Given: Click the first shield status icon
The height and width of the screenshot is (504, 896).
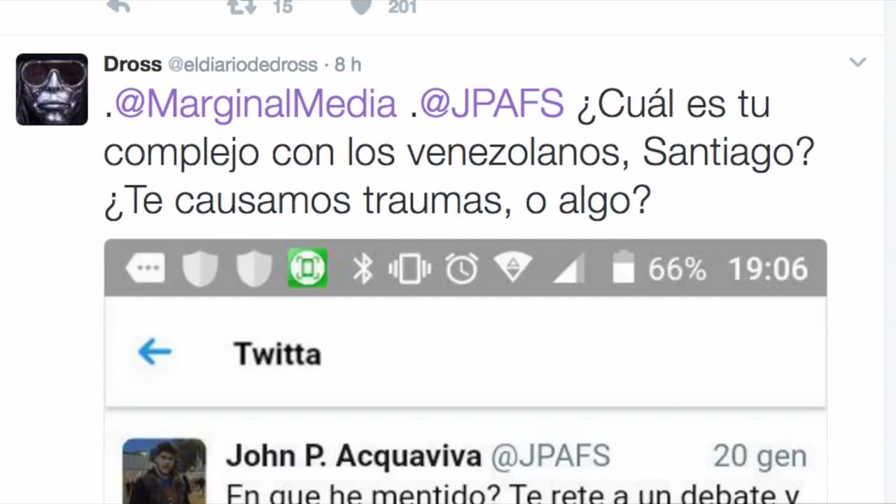Looking at the screenshot, I should click(200, 269).
